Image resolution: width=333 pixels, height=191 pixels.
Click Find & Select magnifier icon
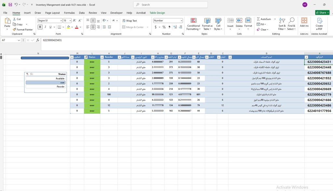(x=292, y=20)
